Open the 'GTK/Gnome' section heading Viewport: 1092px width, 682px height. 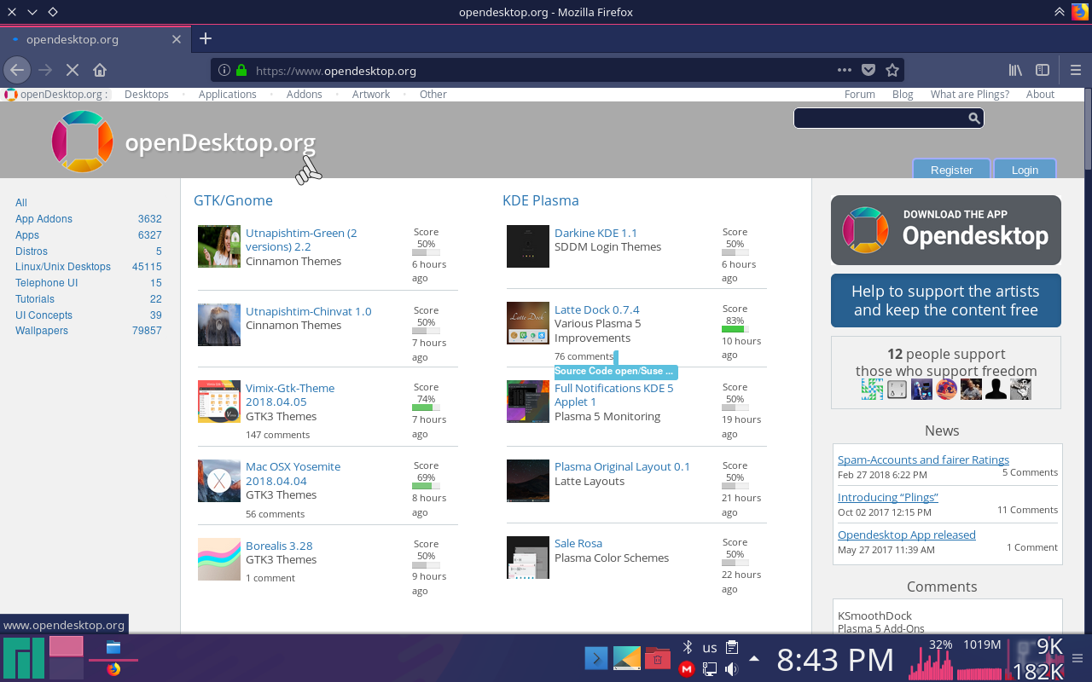pyautogui.click(x=233, y=200)
